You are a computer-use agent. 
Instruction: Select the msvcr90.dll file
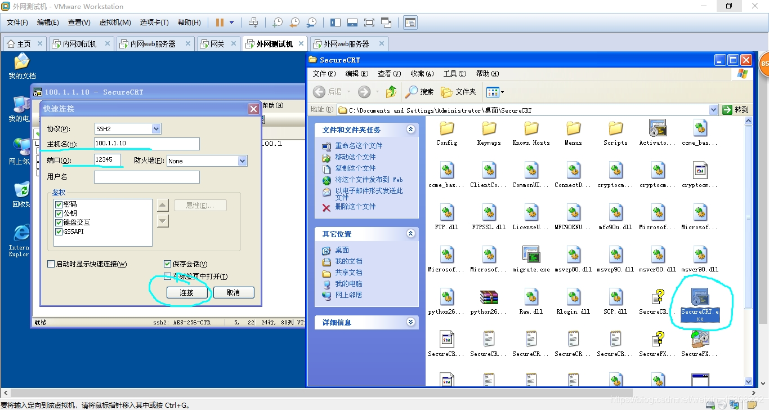pyautogui.click(x=700, y=260)
